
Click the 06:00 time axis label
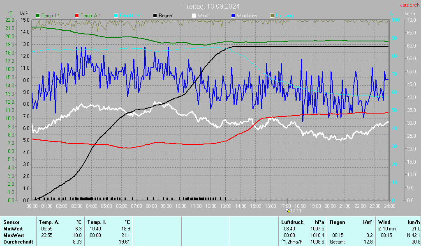point(121,206)
